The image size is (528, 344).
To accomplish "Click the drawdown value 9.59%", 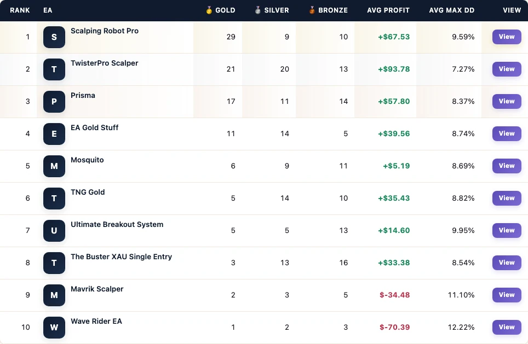I will coord(463,37).
